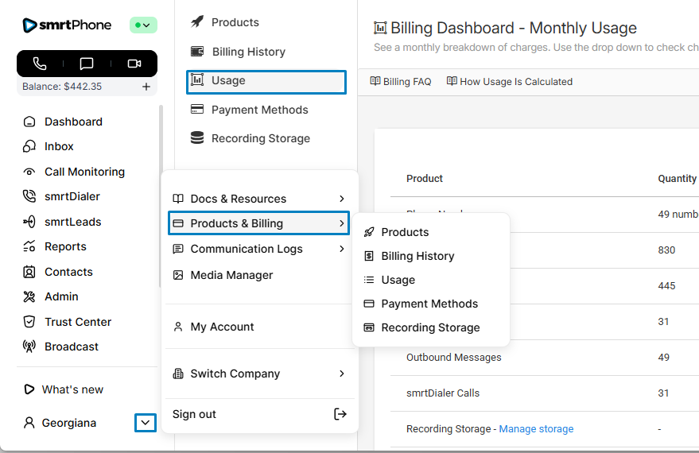Image resolution: width=699 pixels, height=453 pixels.
Task: Open the Manage storage link
Action: coord(536,429)
